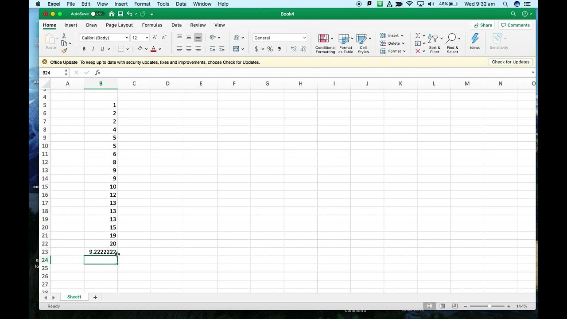Increase font size with larger A
This screenshot has width=567, height=319.
click(155, 38)
